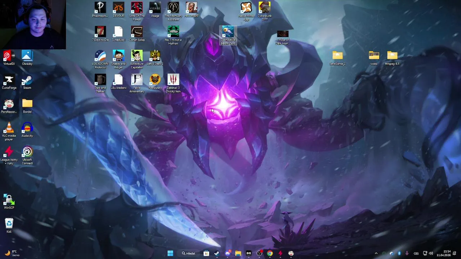Select the Conan Exiles shortcut
Screen dimensions: 461x259
coord(137,34)
